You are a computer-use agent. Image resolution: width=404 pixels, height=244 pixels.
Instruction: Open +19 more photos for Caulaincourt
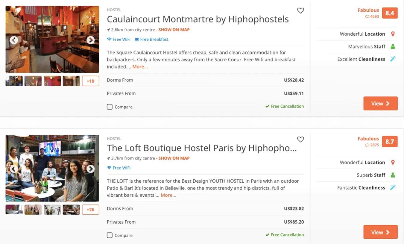click(x=90, y=81)
